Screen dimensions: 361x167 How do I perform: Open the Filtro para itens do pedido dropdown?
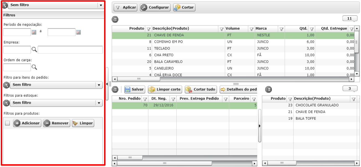pos(99,85)
